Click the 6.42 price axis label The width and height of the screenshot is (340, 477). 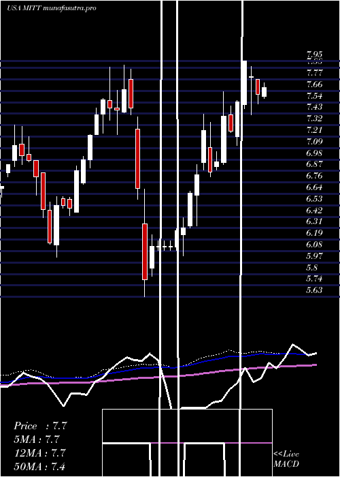[314, 210]
